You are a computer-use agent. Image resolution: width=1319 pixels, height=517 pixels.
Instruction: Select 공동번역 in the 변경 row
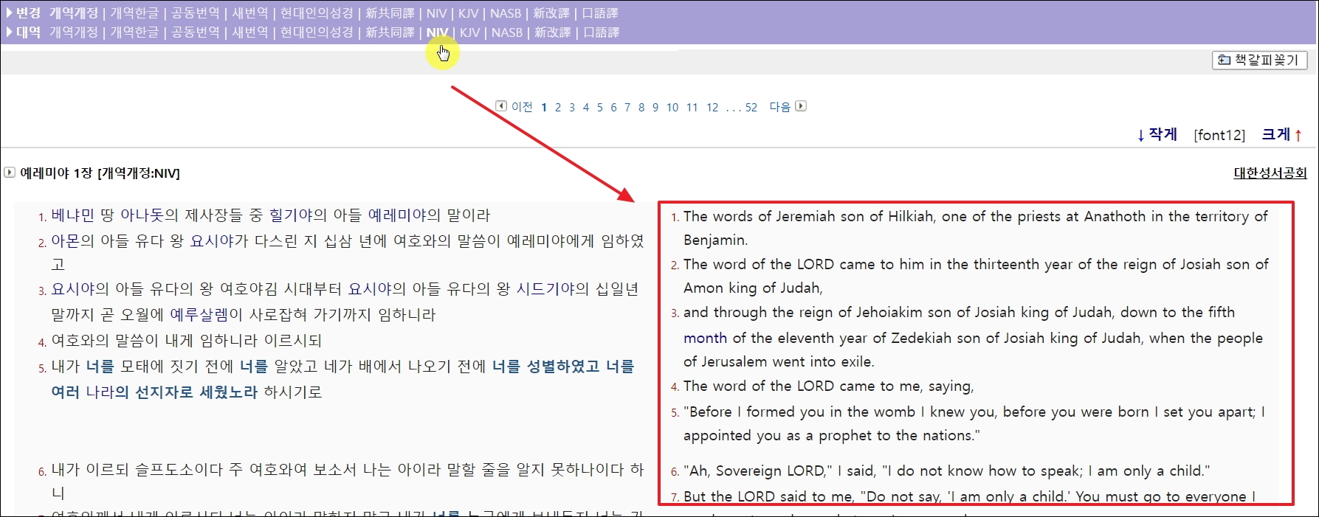coord(196,13)
